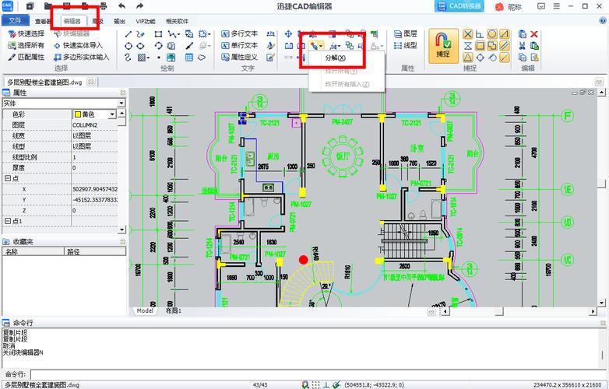
Task: Click the rectangle draw tool
Action: (158, 34)
